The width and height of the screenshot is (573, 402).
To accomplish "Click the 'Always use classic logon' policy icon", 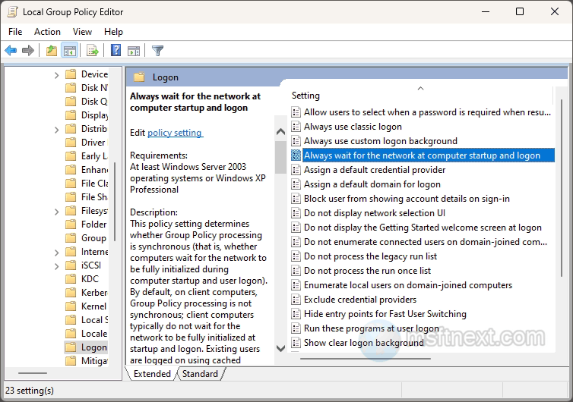I will [296, 127].
